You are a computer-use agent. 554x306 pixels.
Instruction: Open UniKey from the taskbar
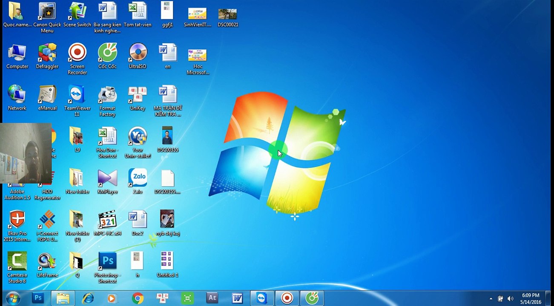coord(162,298)
